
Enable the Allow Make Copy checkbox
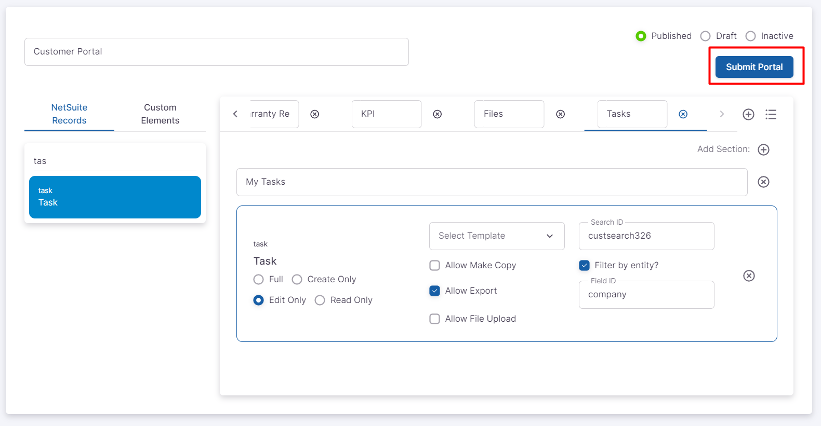435,266
